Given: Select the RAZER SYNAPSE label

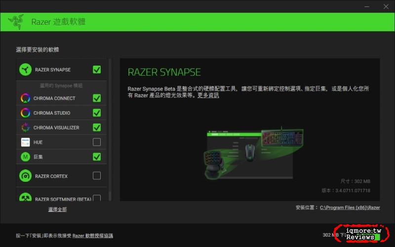Looking at the screenshot, I should tap(53, 70).
